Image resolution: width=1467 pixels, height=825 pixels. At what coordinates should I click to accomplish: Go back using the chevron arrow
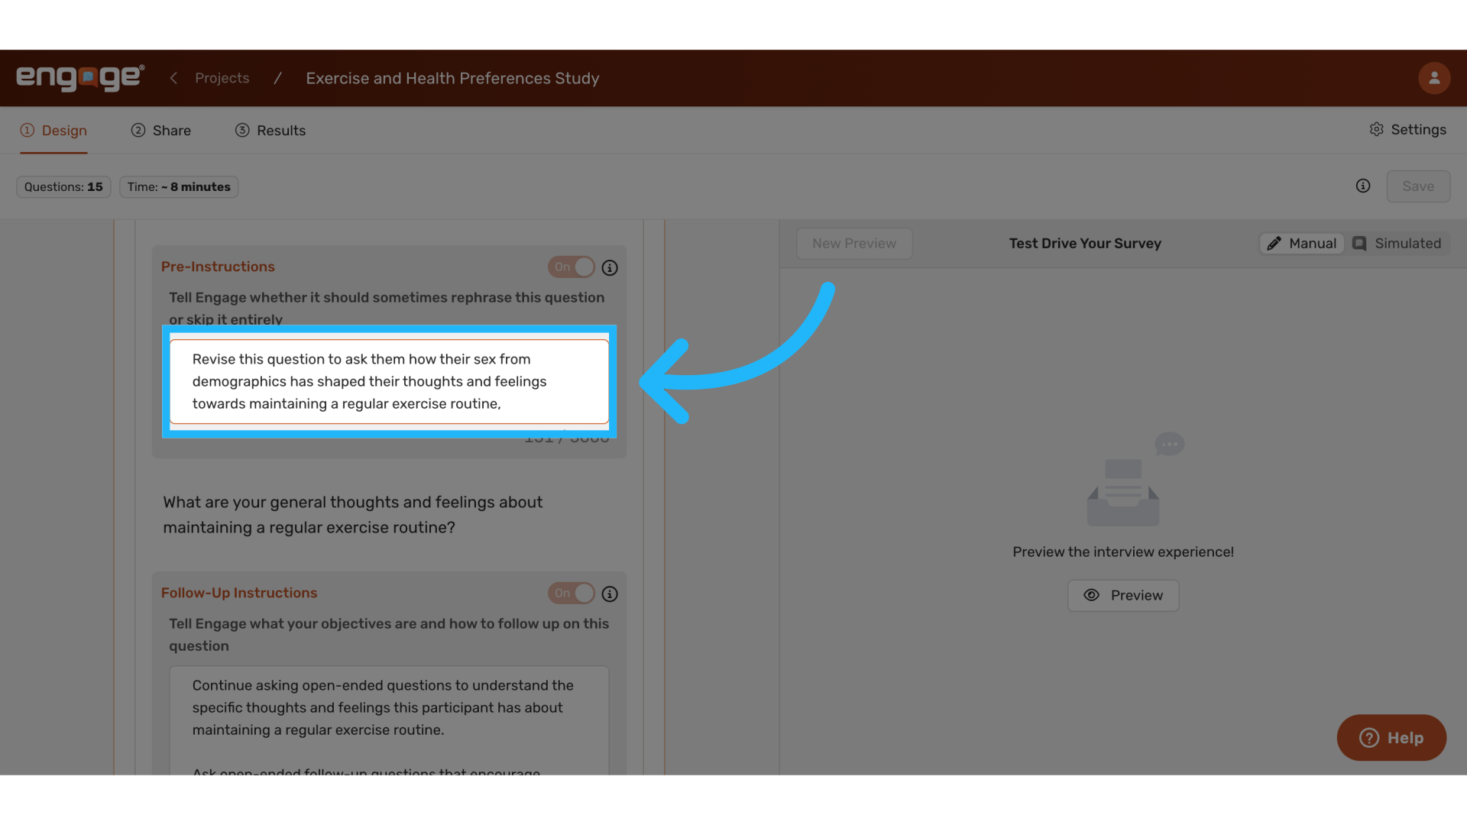coord(173,78)
